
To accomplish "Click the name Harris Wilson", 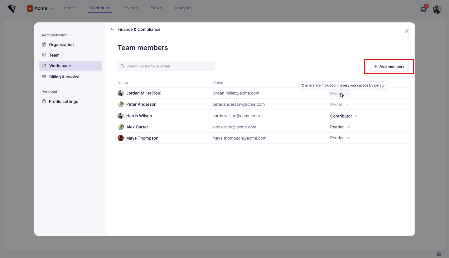I will click(x=139, y=116).
